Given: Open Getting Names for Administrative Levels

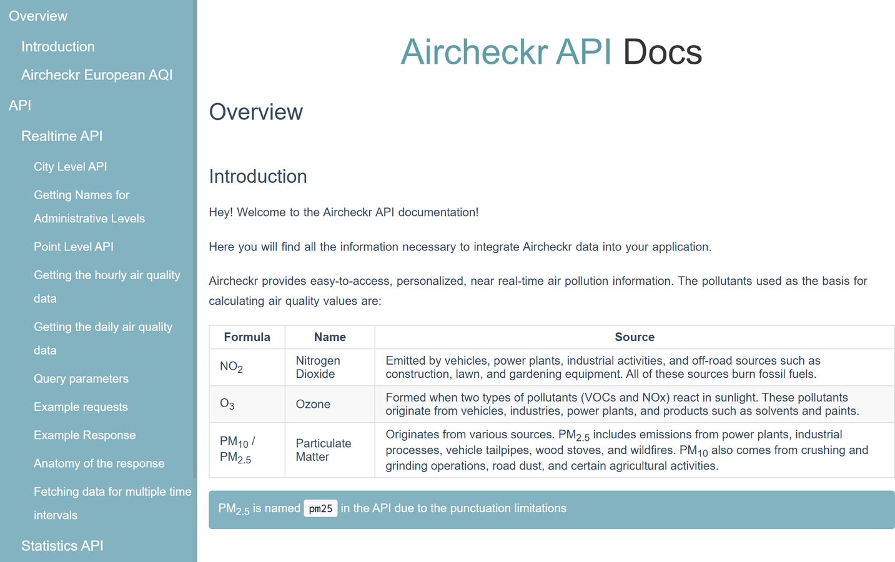Looking at the screenshot, I should (89, 206).
